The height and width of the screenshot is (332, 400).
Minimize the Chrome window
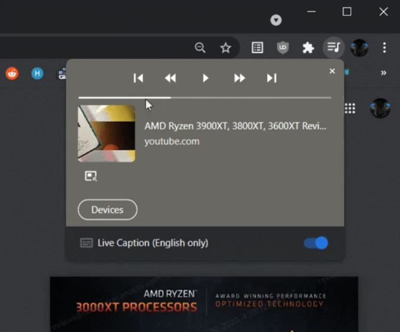pos(311,12)
